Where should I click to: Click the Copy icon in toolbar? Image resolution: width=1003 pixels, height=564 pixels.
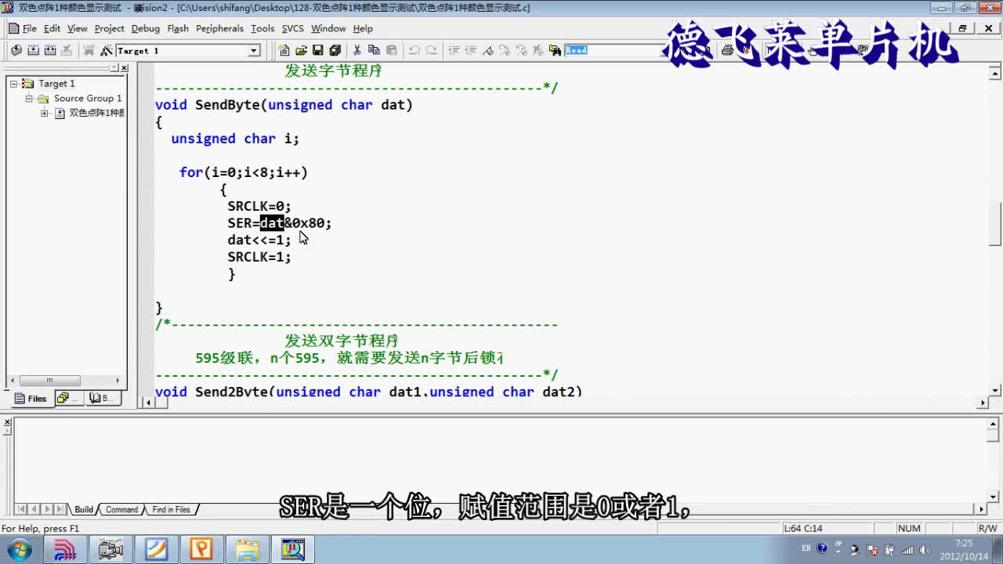375,50
